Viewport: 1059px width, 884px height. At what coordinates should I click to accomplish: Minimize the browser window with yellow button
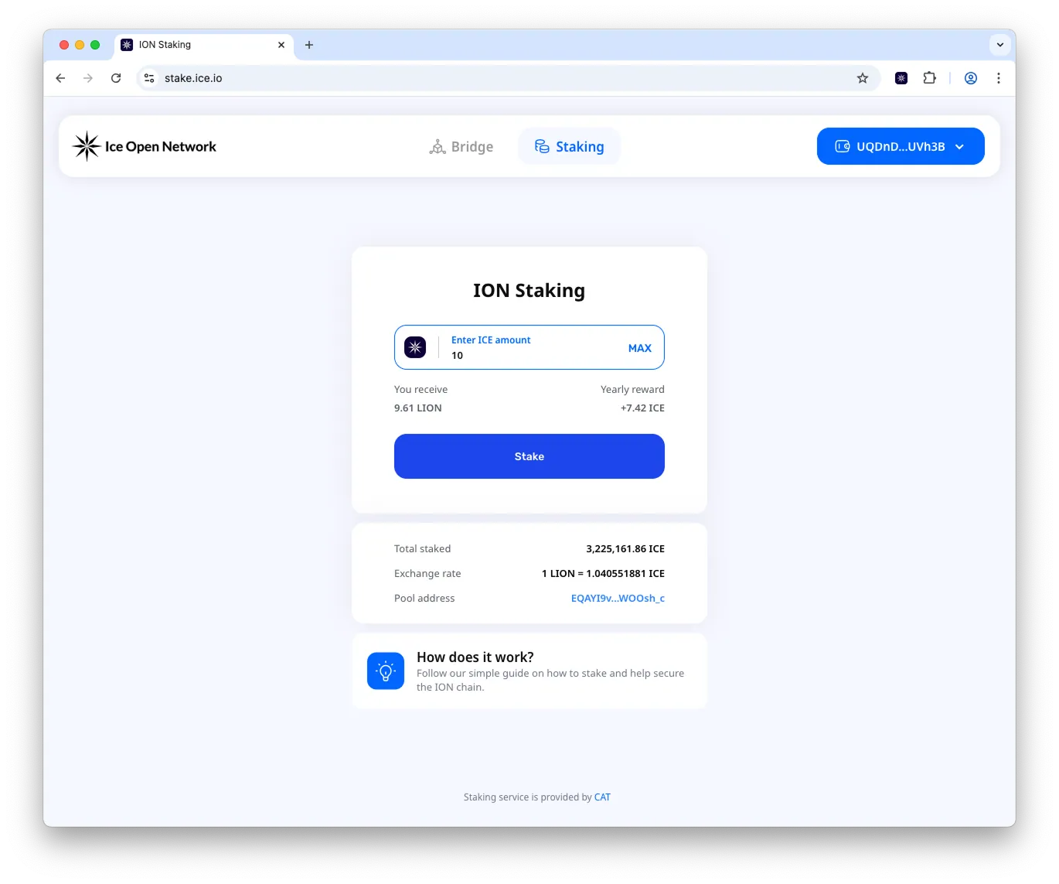[x=80, y=45]
